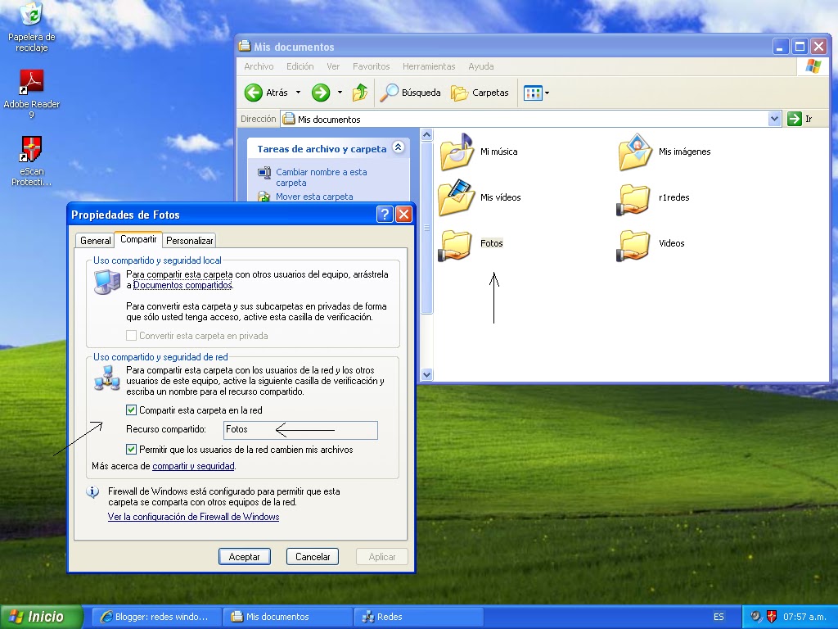Switch to the Personalizar tab

click(x=189, y=241)
